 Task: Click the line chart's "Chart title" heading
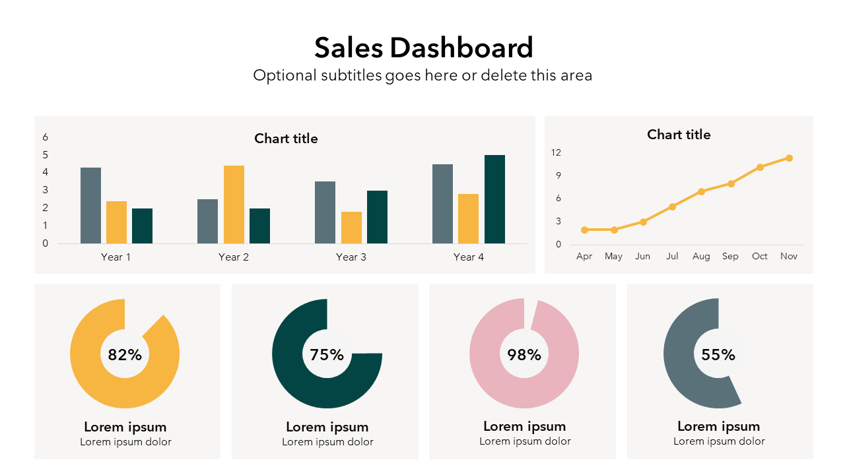click(679, 135)
